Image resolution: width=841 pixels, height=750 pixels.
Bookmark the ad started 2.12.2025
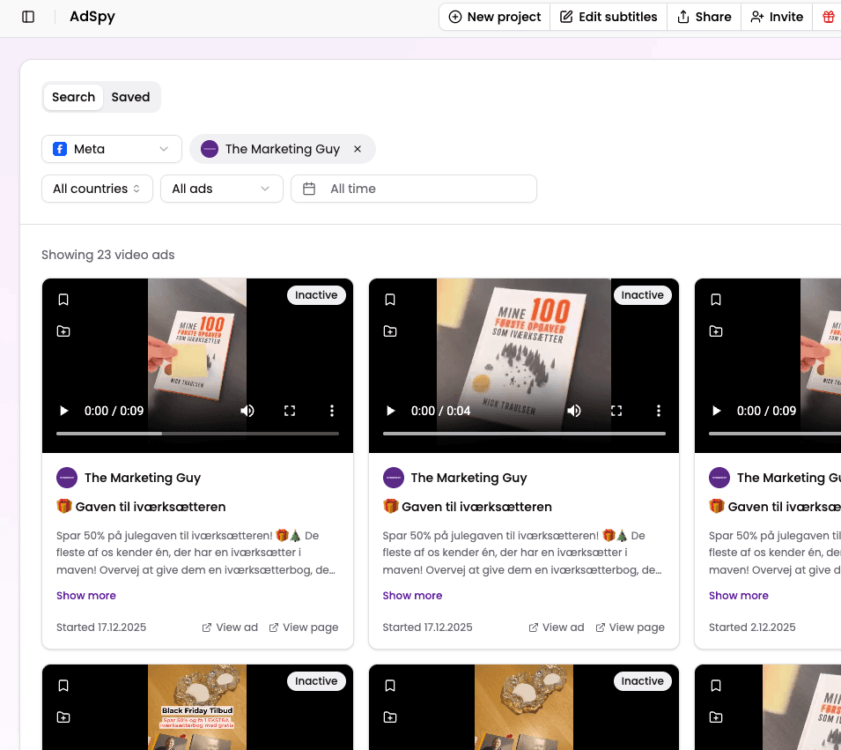tap(716, 300)
